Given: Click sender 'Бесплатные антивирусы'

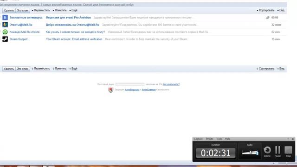Looking at the screenshot, I should pyautogui.click(x=26, y=18).
